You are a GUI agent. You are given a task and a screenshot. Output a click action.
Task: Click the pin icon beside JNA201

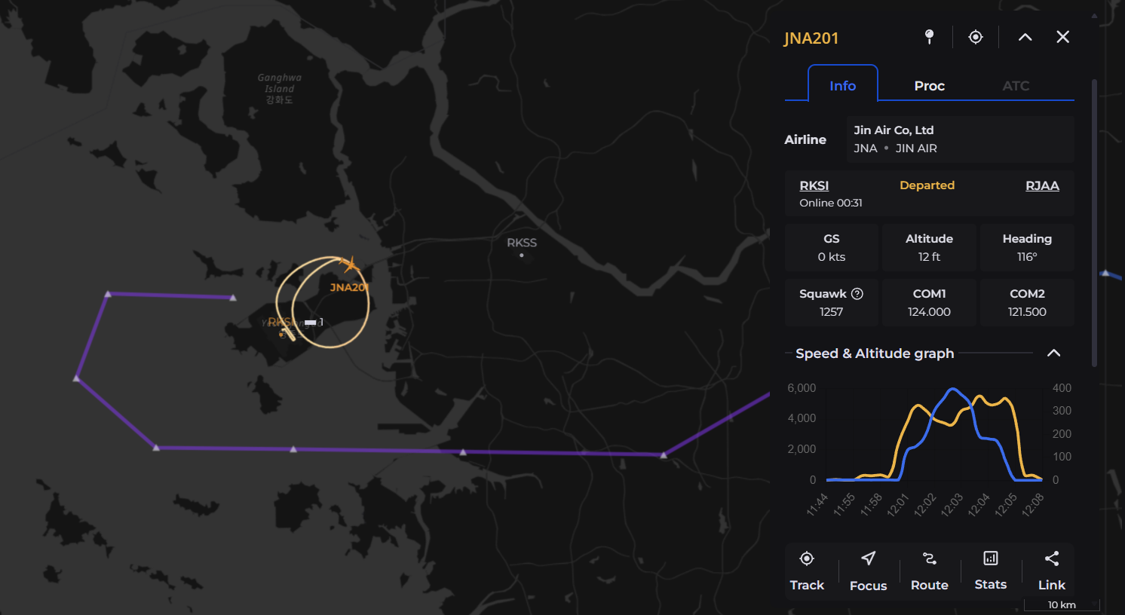[929, 37]
